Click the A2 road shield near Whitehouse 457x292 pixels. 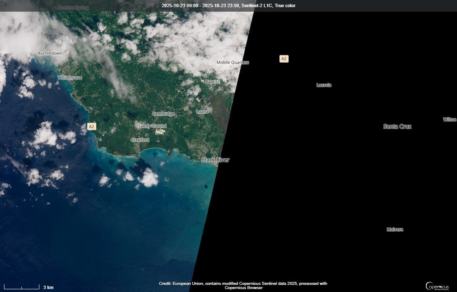[x=91, y=126]
